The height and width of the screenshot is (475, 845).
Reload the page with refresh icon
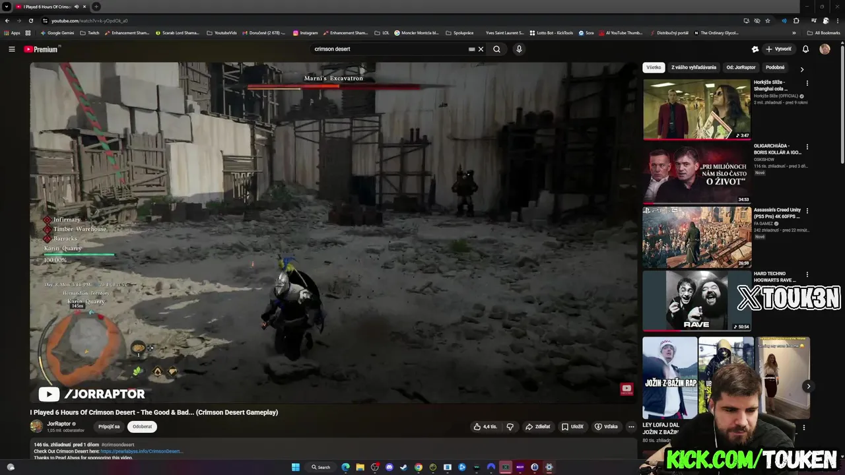click(x=30, y=20)
